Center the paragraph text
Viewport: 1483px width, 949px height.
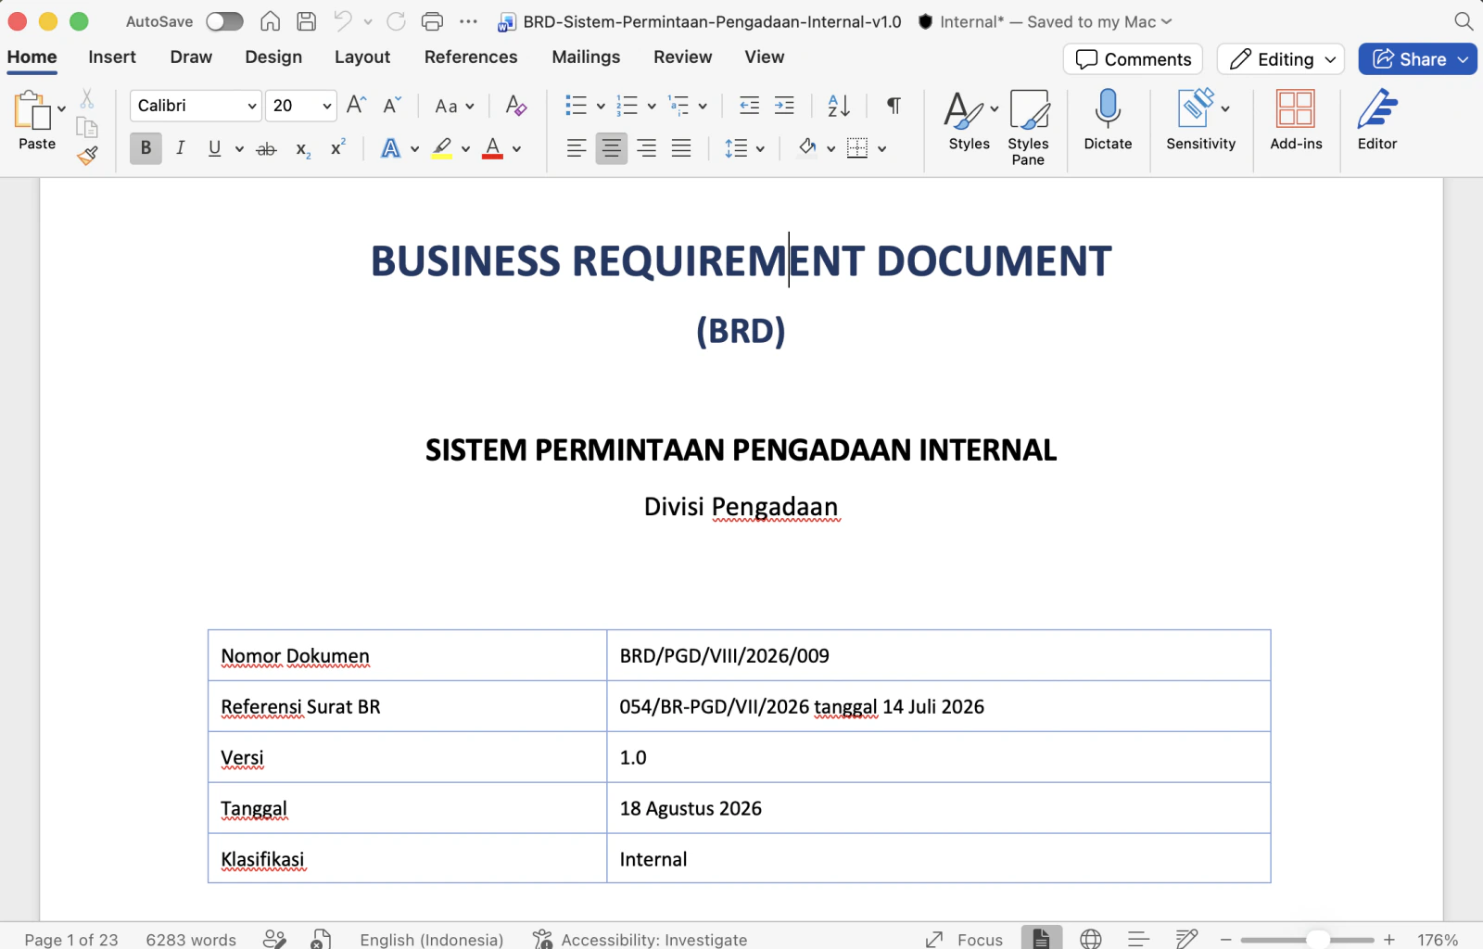pyautogui.click(x=611, y=148)
